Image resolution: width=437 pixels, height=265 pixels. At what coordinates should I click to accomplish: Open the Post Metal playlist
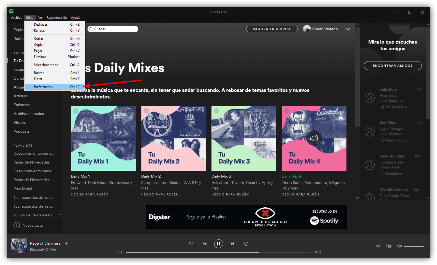pos(23,189)
